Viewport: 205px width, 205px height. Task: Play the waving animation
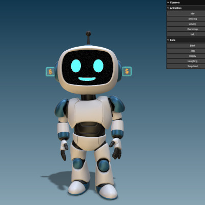point(186,24)
